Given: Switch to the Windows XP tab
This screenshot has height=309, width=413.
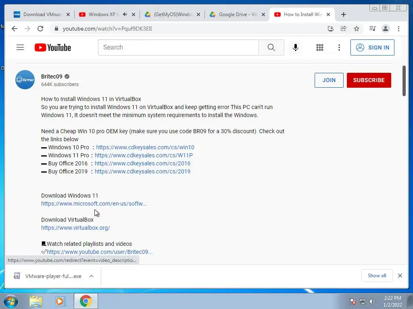Looking at the screenshot, I should tap(103, 14).
